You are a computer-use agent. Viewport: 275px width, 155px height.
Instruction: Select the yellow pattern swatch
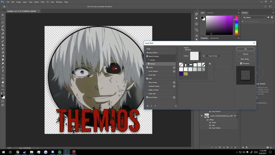click(x=186, y=74)
